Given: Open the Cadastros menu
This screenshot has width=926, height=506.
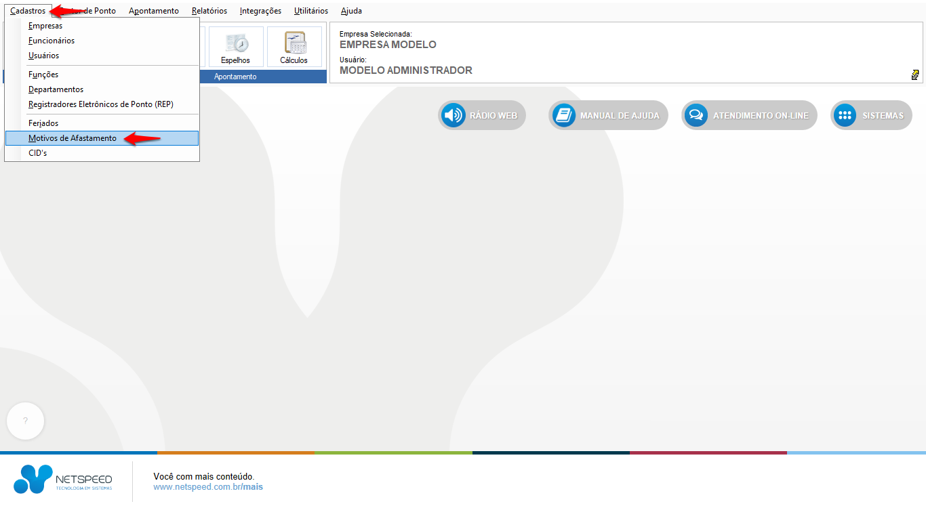Looking at the screenshot, I should 28,11.
